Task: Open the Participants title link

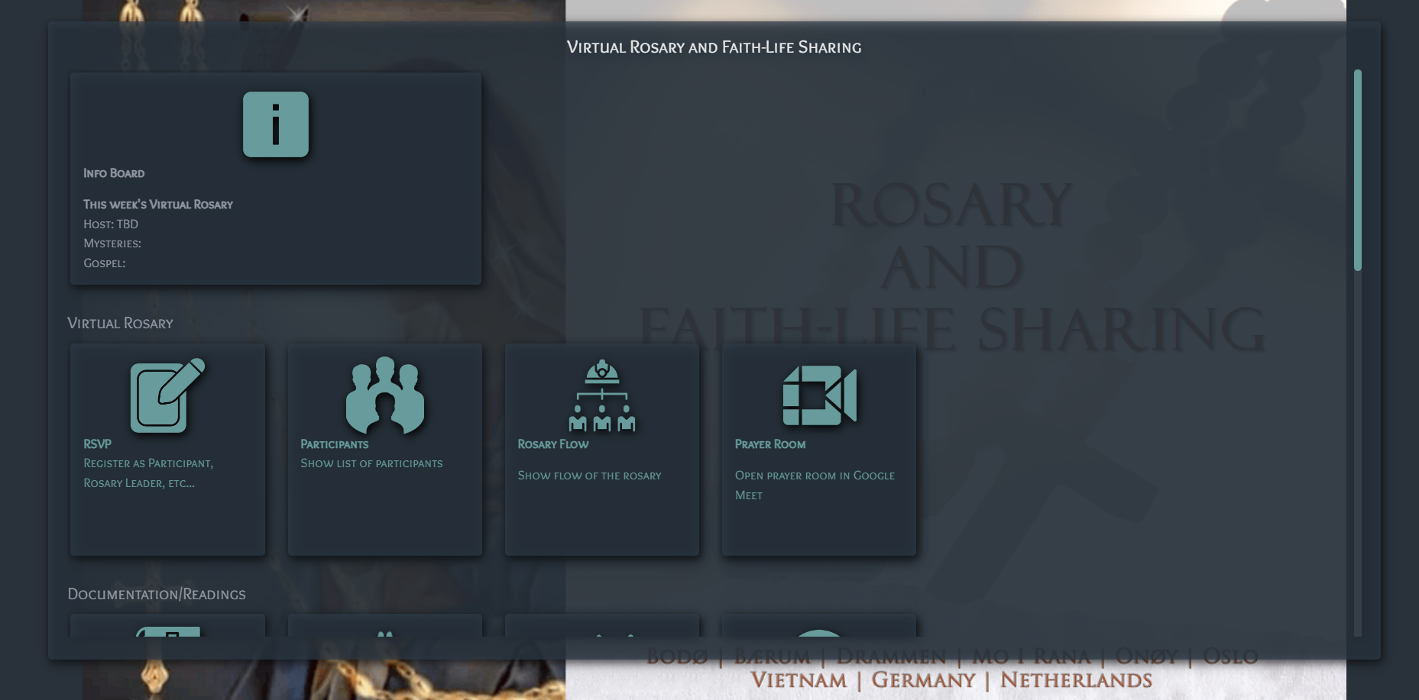Action: 334,444
